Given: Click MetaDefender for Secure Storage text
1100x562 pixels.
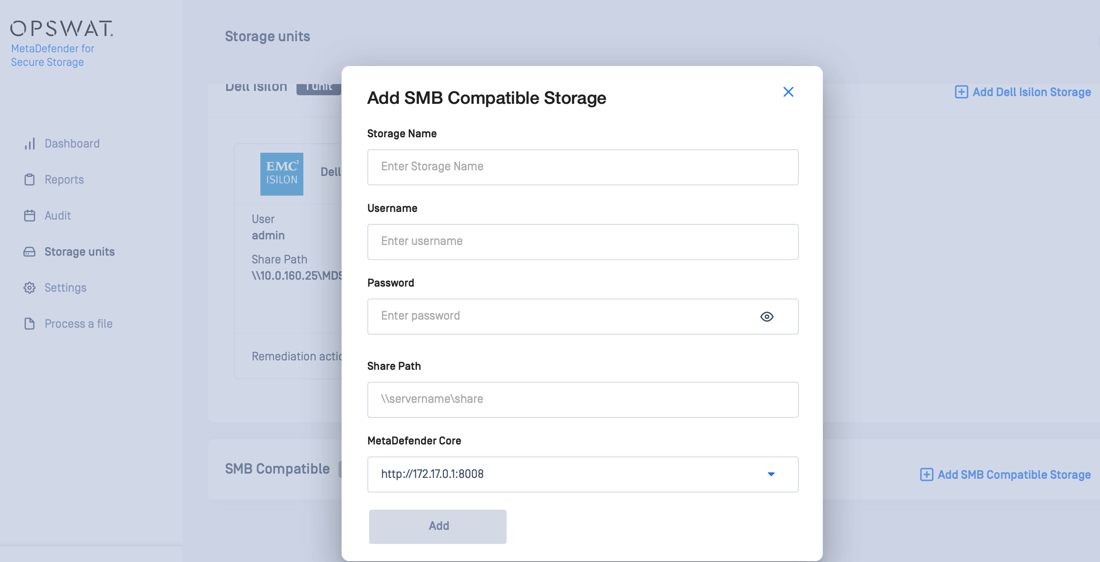Looking at the screenshot, I should [x=52, y=55].
